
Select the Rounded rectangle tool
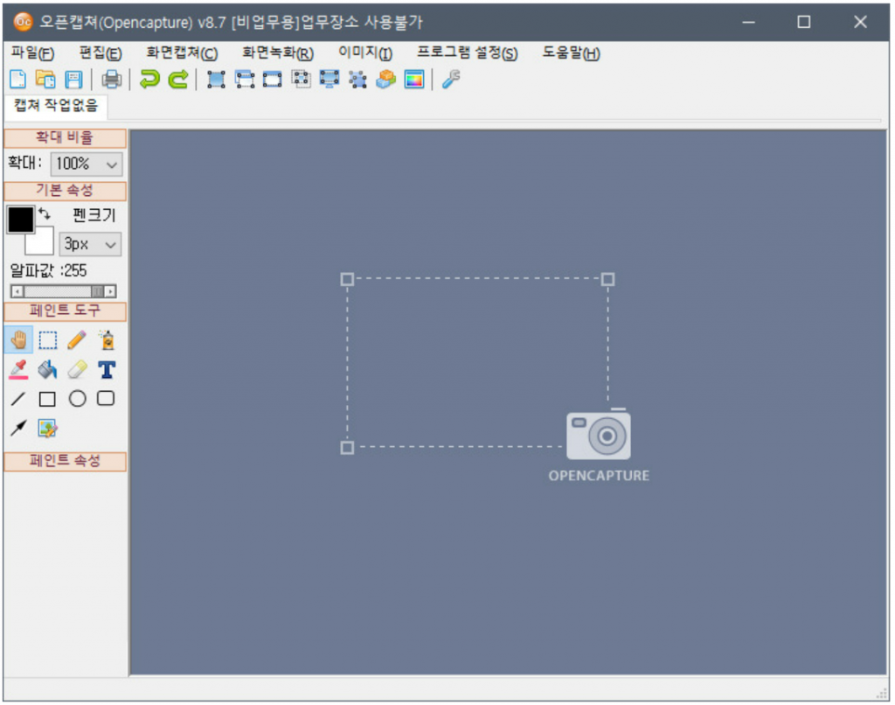pyautogui.click(x=106, y=398)
